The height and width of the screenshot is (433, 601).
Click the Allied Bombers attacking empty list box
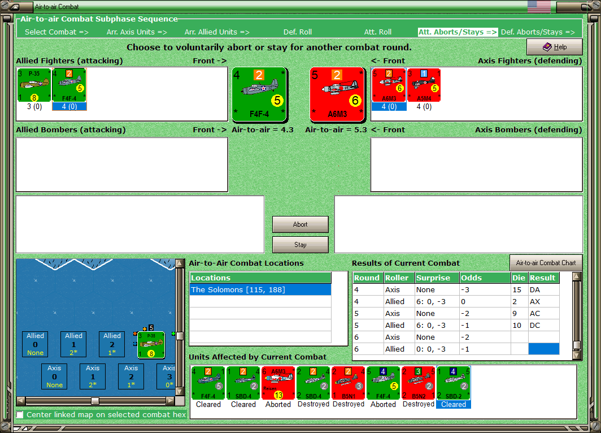pyautogui.click(x=122, y=164)
